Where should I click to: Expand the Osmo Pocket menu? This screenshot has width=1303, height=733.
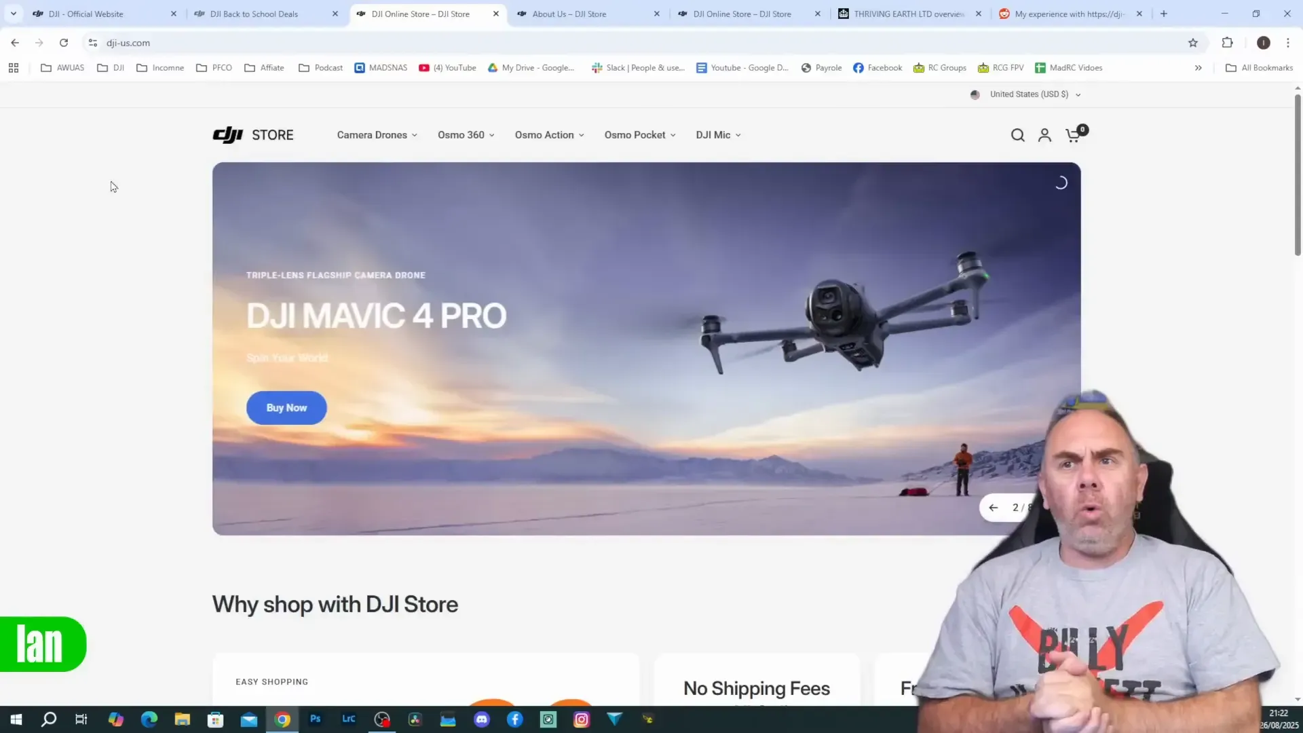(640, 135)
